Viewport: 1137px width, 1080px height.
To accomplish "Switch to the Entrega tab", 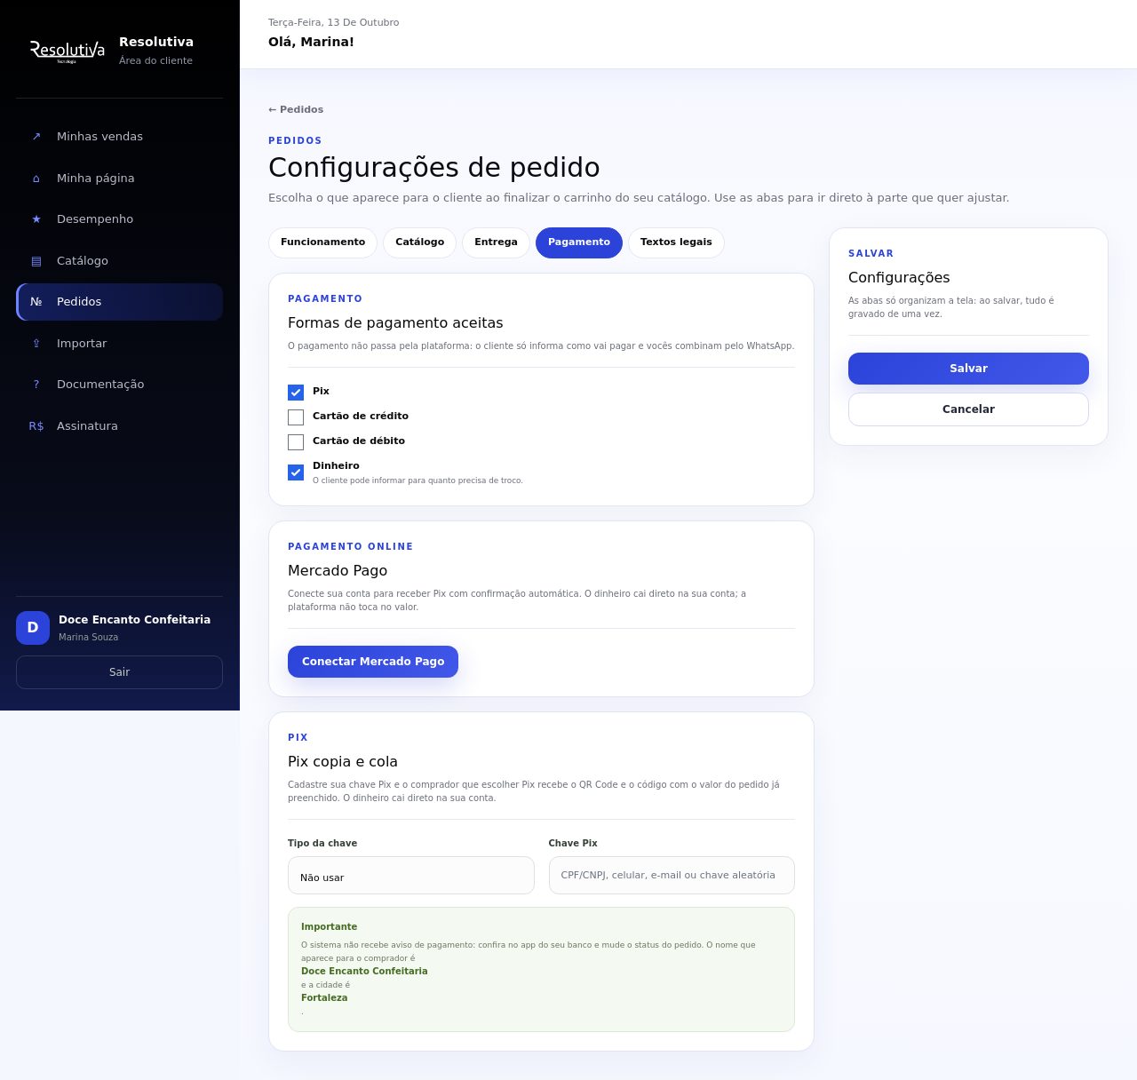I will pos(496,242).
